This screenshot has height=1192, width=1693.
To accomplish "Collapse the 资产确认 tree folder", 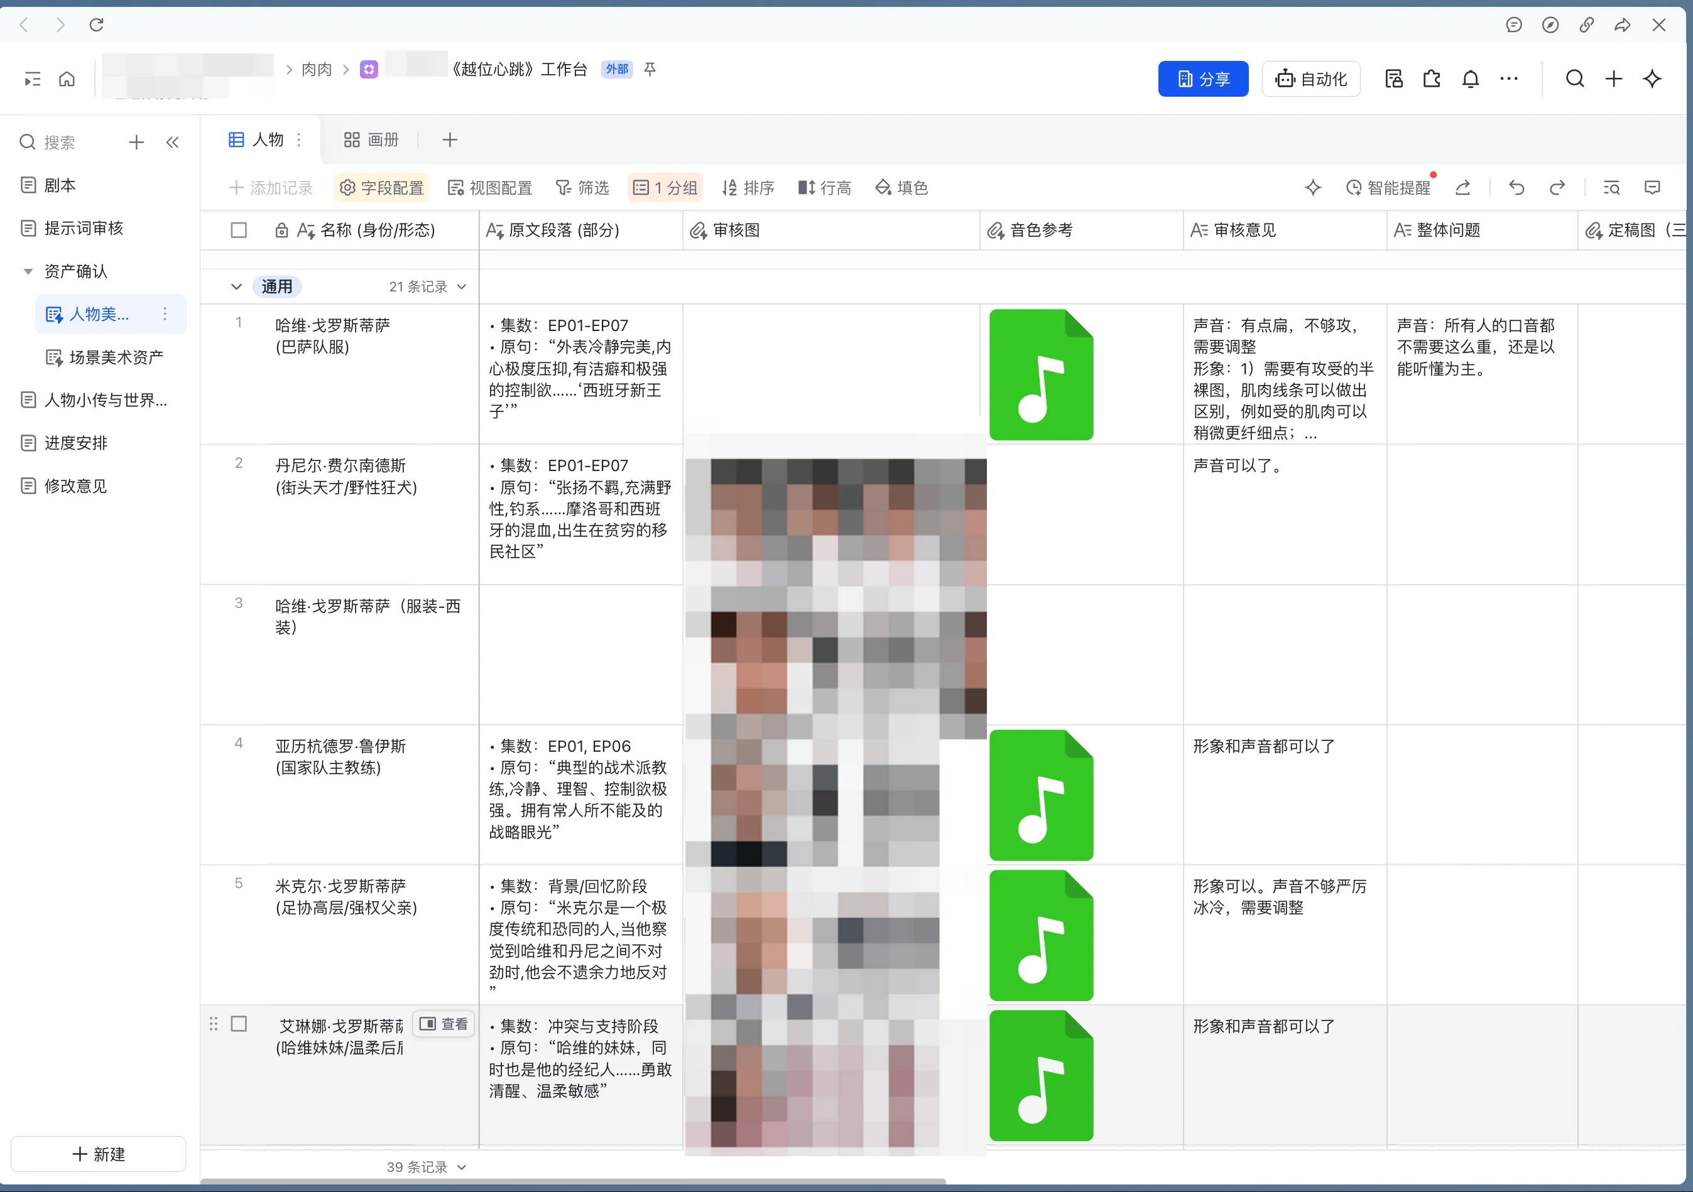I will click(28, 271).
